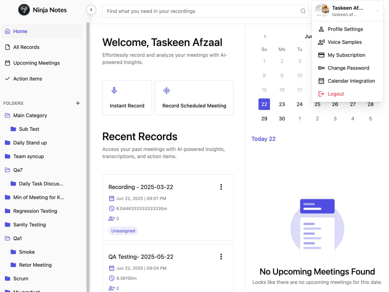The image size is (389, 292).
Task: Click calendar icon on Recording - 2025-03-22 card
Action: tap(112, 199)
